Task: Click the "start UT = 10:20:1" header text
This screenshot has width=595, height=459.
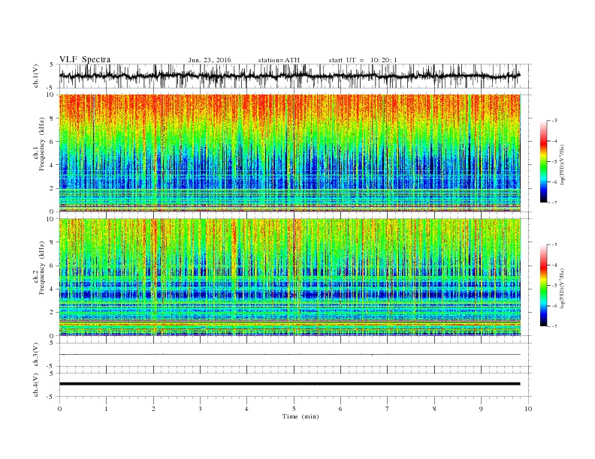Action: pos(363,60)
